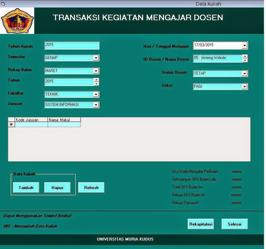Open the Status Dosen dropdown
266x249 pixels.
(x=244, y=73)
